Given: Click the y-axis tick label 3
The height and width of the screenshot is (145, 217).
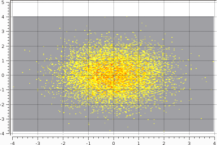Looking at the screenshot, I should tap(8, 32).
